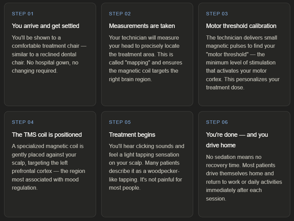Click the 'No sedation means no recovery' paragraph
Image resolution: width=294 pixels, height=221 pixels.
tap(244, 177)
